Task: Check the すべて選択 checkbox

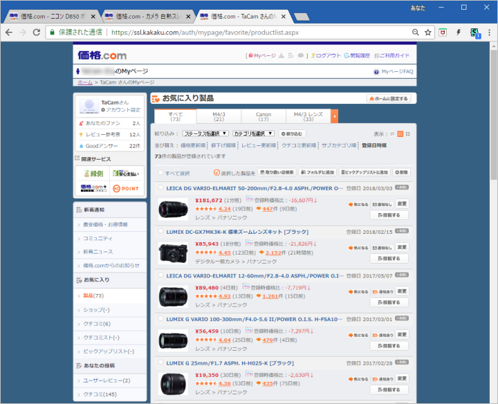Action: pos(160,173)
